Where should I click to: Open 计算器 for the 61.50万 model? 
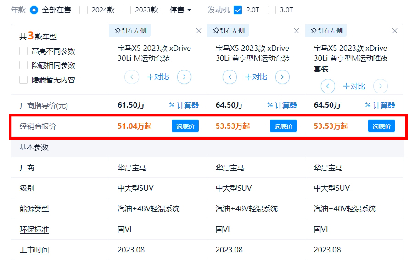(184, 105)
